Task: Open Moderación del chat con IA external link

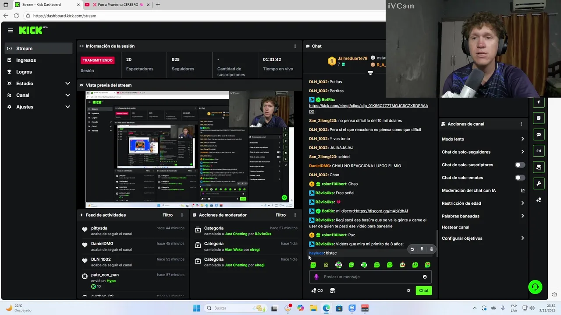Action: click(522, 190)
